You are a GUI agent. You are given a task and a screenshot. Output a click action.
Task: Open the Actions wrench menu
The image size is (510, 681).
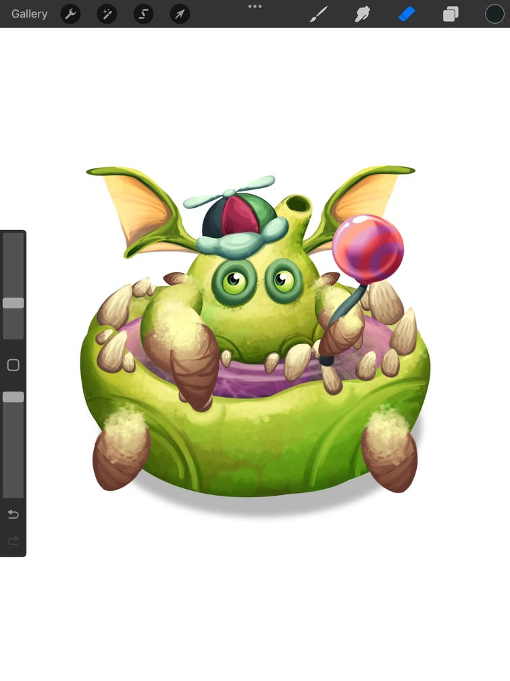coord(70,14)
